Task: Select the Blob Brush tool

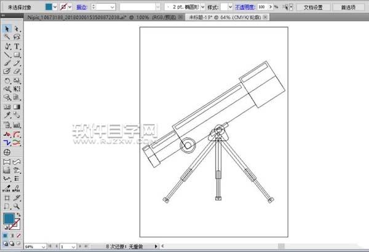Action: tap(7, 71)
